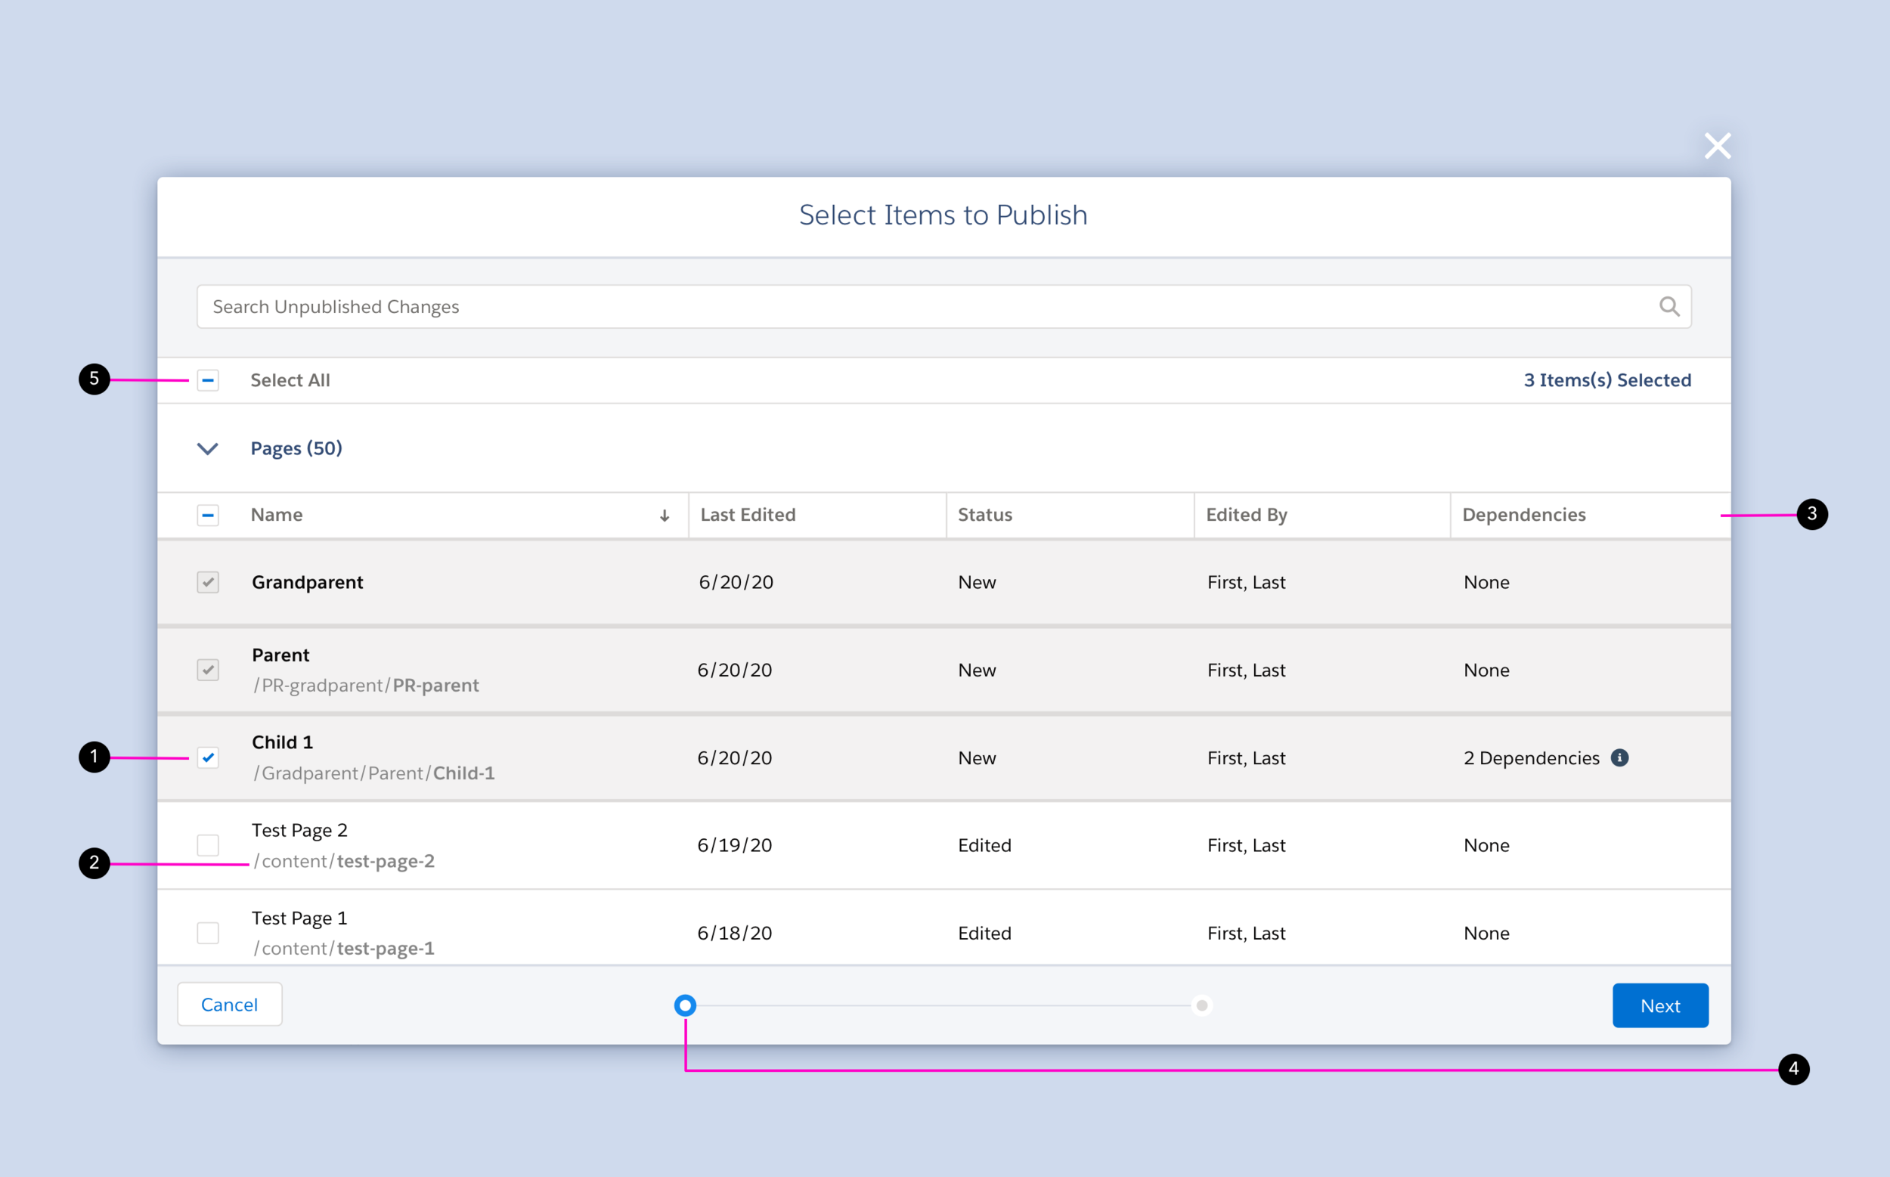The image size is (1890, 1177).
Task: Sort by Status column header
Action: (x=985, y=515)
